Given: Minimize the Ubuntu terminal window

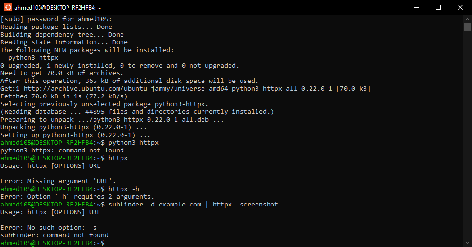Looking at the screenshot, I should point(417,7).
